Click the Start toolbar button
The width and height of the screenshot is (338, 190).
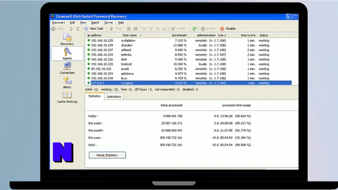(116, 28)
